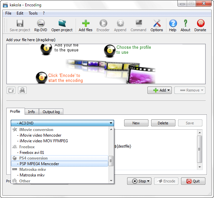
Task: Click the red Donate icon
Action: (x=200, y=23)
